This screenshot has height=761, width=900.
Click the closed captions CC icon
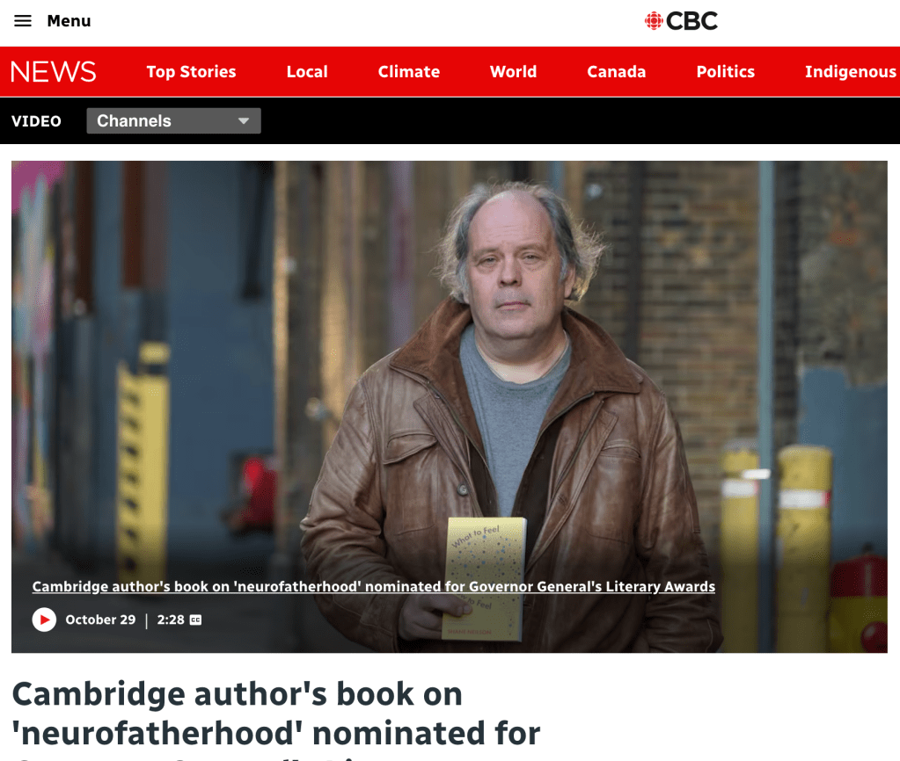coord(195,620)
